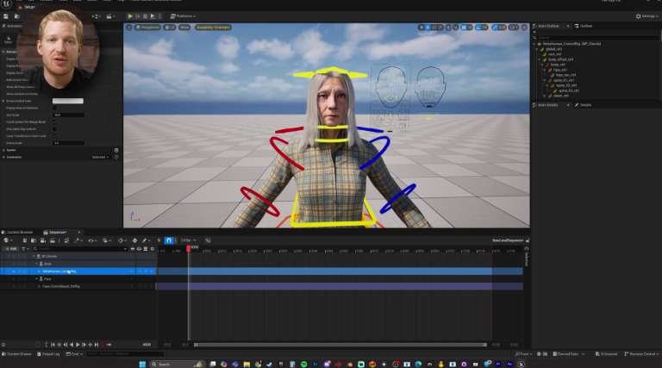This screenshot has width=662, height=368.
Task: Expand the Face_ControlBoard_CtrlRig track arrow
Action: [40, 286]
